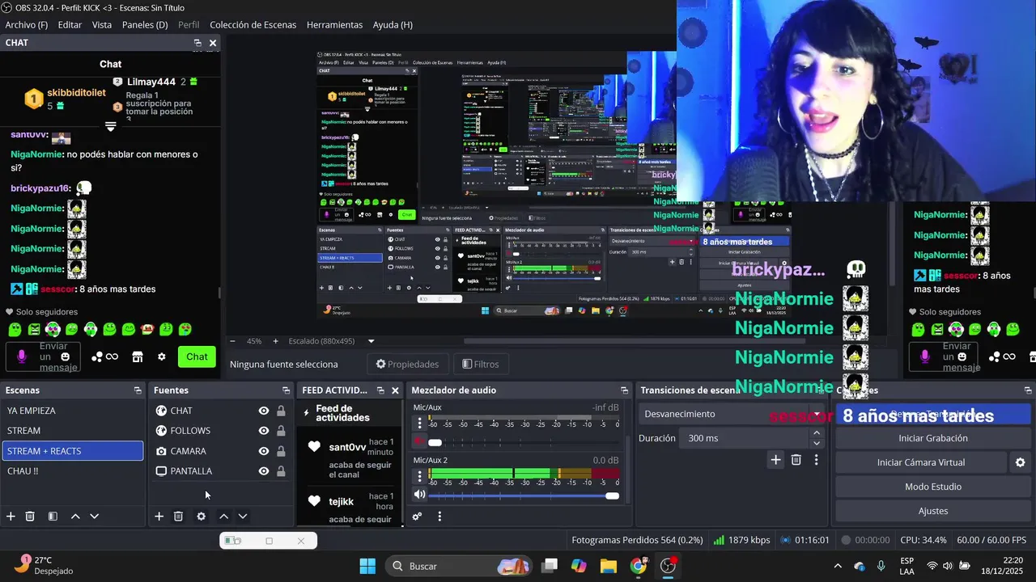1036x582 pixels.
Task: Toggle visibility of CHAT source
Action: coord(264,411)
